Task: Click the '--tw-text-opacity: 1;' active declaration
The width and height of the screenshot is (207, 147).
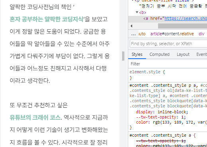Action: [x=161, y=117]
